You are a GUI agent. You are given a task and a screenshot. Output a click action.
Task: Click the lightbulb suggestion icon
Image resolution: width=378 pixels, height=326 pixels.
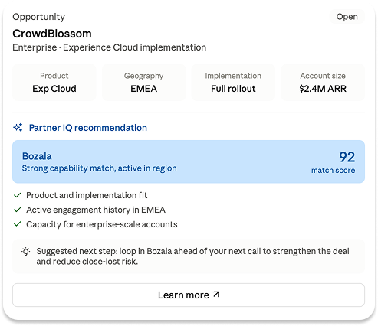click(x=26, y=252)
